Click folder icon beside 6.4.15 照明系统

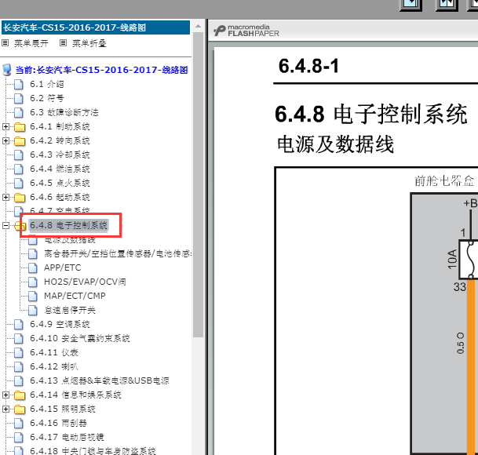(x=20, y=409)
